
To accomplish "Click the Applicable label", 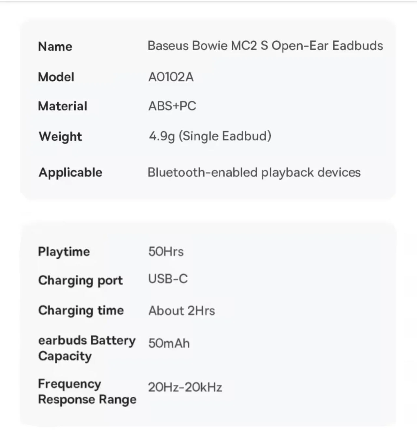I will tap(70, 172).
